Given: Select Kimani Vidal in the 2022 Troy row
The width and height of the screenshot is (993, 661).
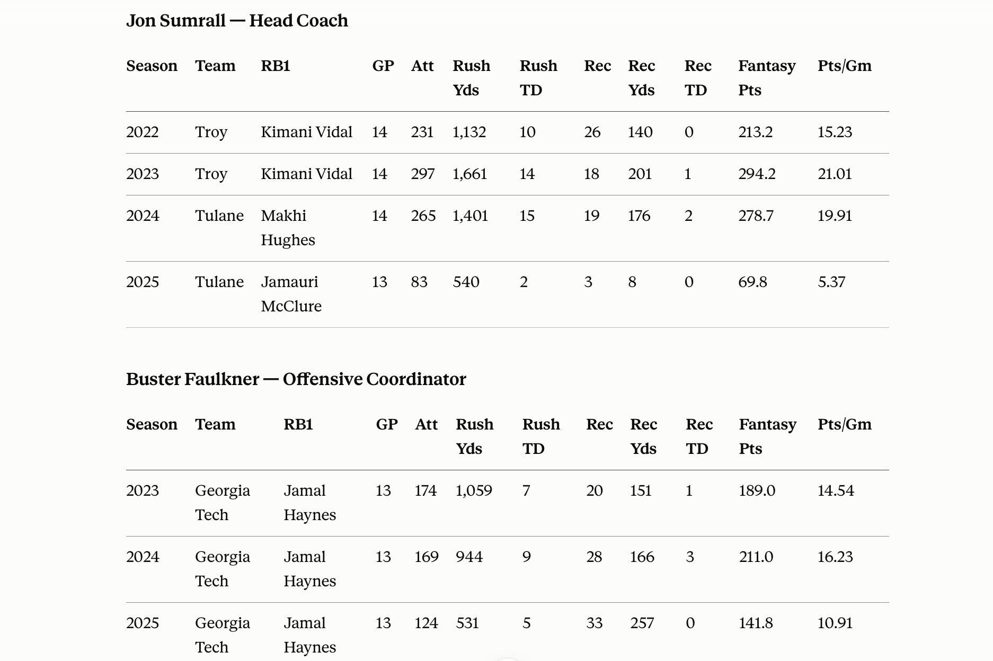Looking at the screenshot, I should click(x=306, y=132).
